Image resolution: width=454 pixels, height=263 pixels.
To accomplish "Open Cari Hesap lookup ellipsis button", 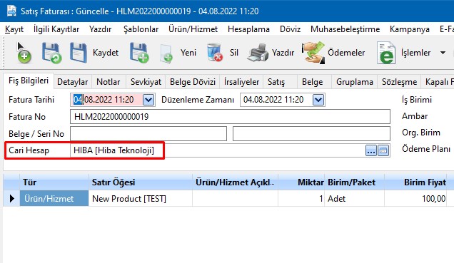I will (x=371, y=150).
